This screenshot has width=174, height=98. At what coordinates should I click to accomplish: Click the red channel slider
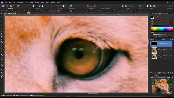click(161, 21)
